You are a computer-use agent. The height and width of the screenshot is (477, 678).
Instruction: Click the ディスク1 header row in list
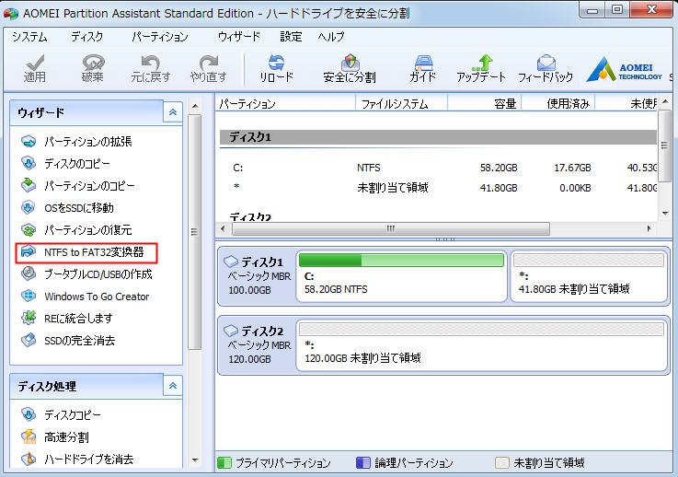(x=439, y=137)
